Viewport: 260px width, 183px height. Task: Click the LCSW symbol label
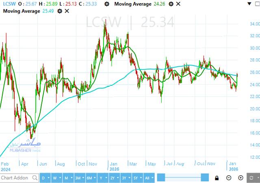[8, 4]
